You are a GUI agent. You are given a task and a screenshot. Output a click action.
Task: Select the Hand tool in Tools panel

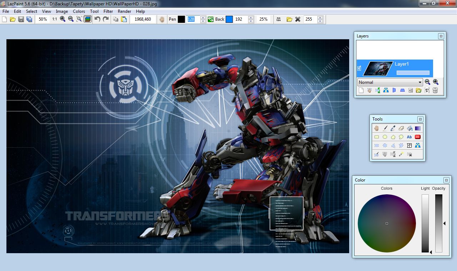coord(377,128)
